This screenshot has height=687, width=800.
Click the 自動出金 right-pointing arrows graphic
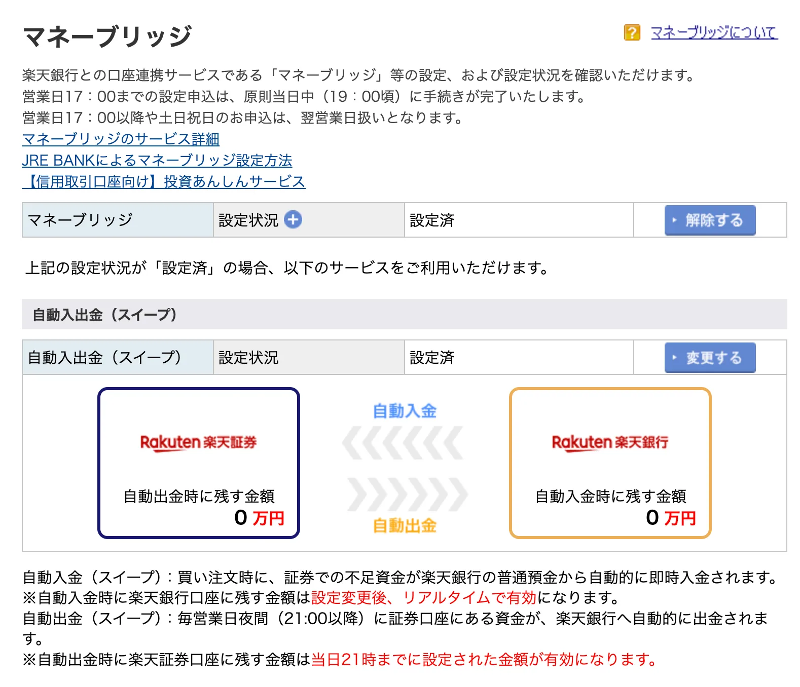[x=408, y=493]
